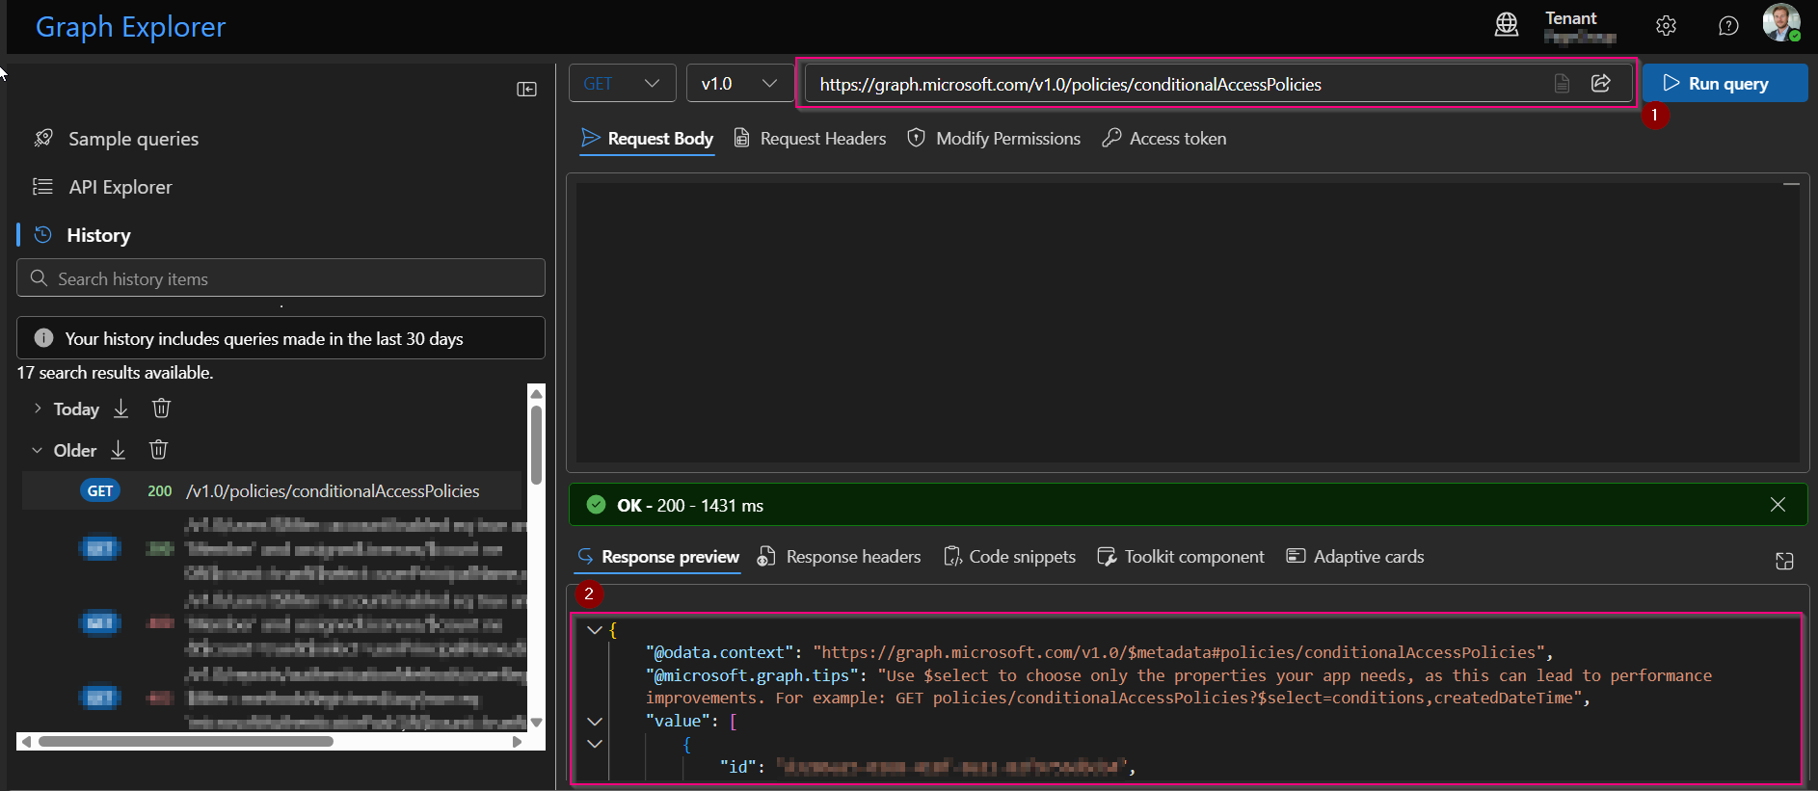The width and height of the screenshot is (1818, 791).
Task: Click inside the request body editor
Action: [x=1187, y=323]
